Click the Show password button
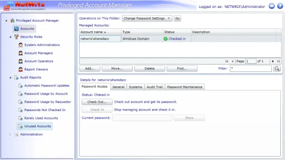Image resolution: width=286 pixels, height=160 pixels. pyautogui.click(x=189, y=118)
